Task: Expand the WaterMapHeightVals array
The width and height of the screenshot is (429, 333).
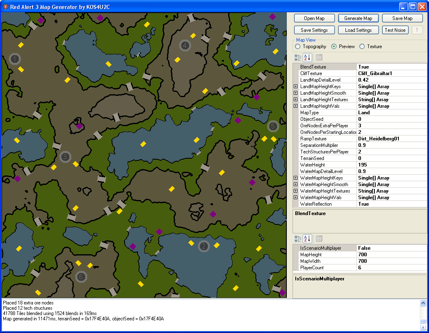Action: (295, 198)
